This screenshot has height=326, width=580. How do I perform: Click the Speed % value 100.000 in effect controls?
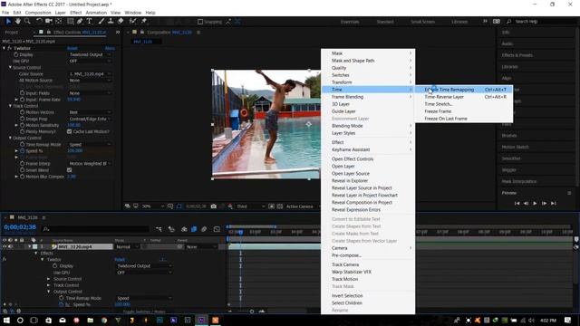pos(74,151)
